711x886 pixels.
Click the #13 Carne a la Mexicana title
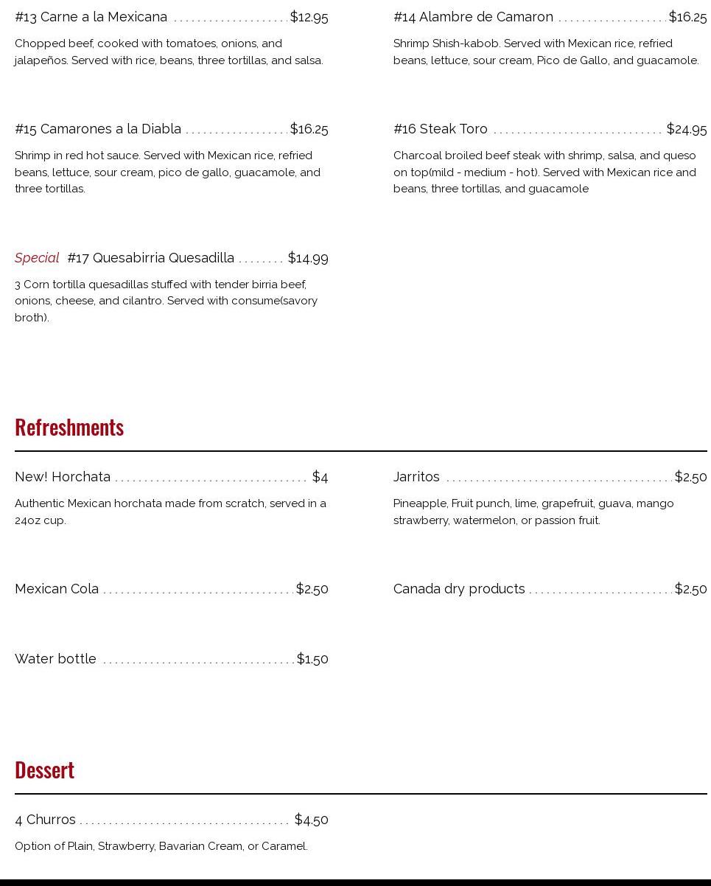coord(91,17)
